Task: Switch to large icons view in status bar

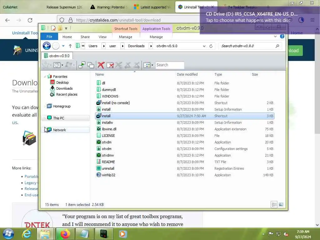Action: pos(281,204)
